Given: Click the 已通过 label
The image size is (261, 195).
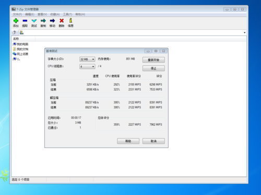Looking at the screenshot, I should click(x=53, y=128).
